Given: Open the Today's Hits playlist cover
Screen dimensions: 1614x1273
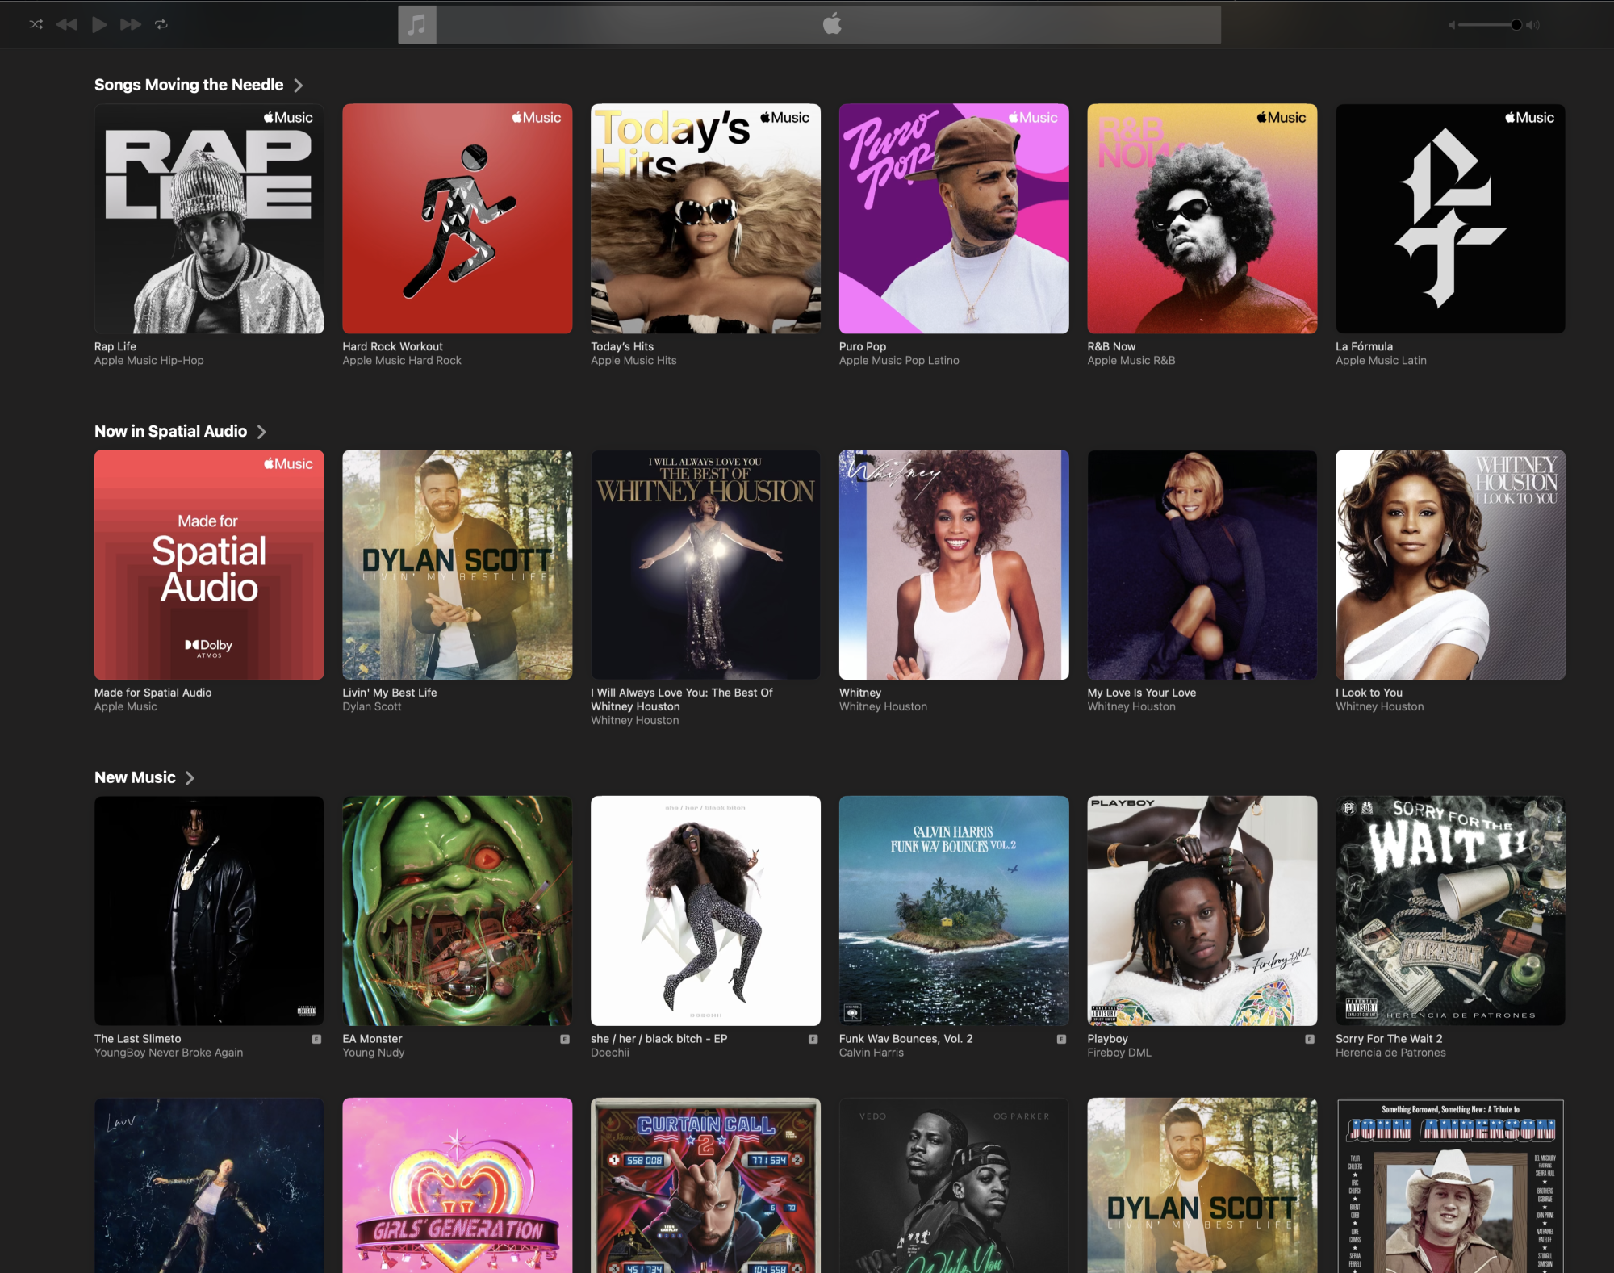Looking at the screenshot, I should click(x=705, y=219).
